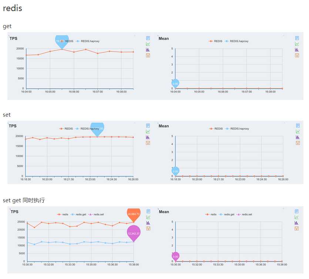
Task: Toggle REDIS.haproxy legend in get TPS chart
Action: point(87,41)
